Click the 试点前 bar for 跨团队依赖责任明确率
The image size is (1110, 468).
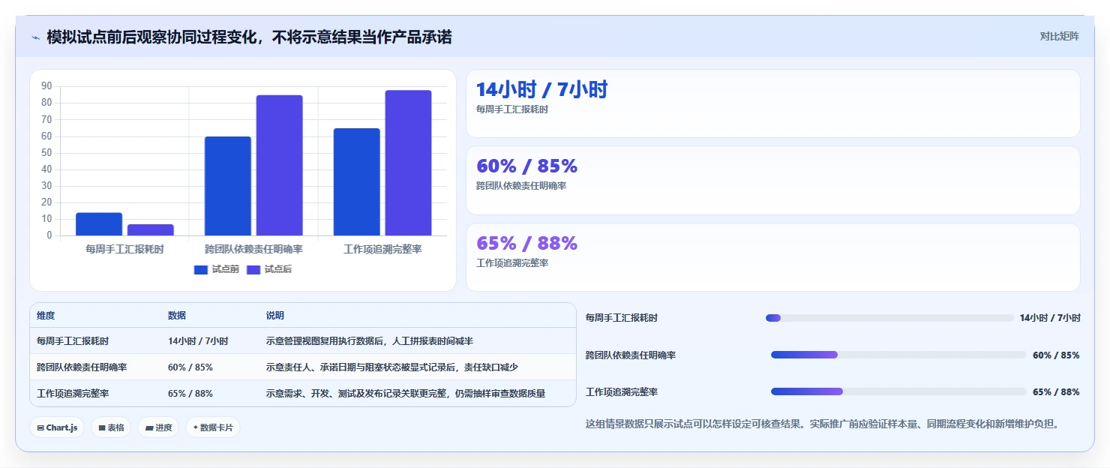tap(228, 186)
